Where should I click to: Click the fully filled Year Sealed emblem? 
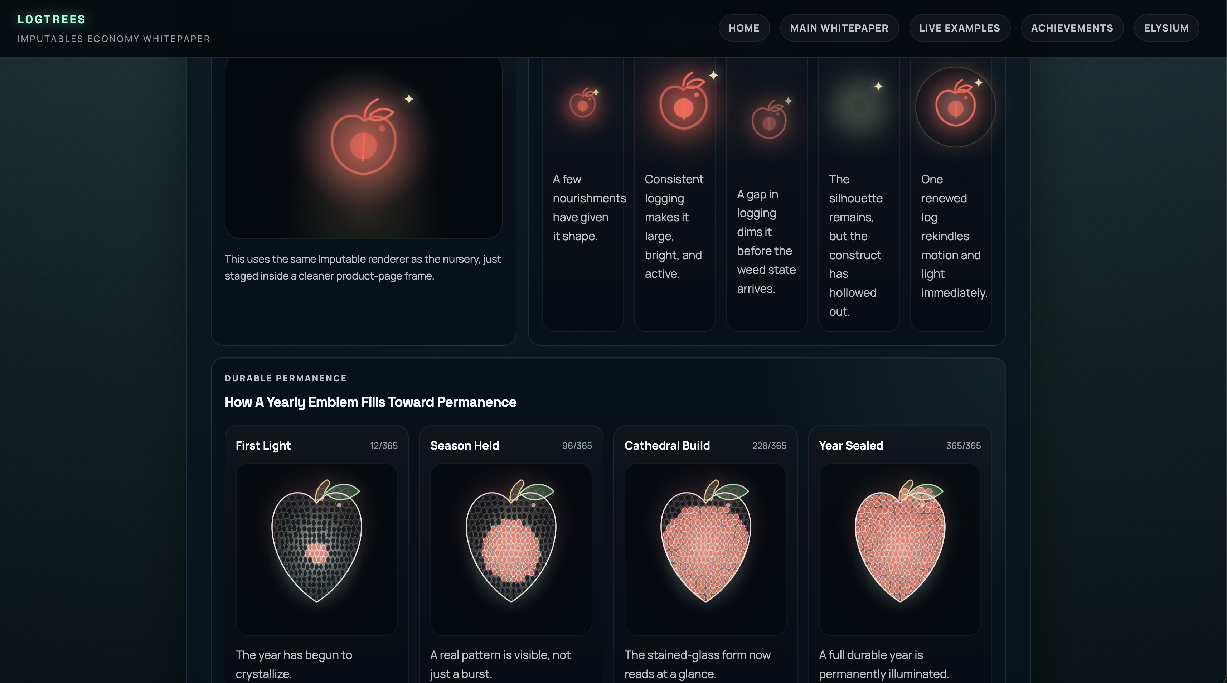coord(900,541)
